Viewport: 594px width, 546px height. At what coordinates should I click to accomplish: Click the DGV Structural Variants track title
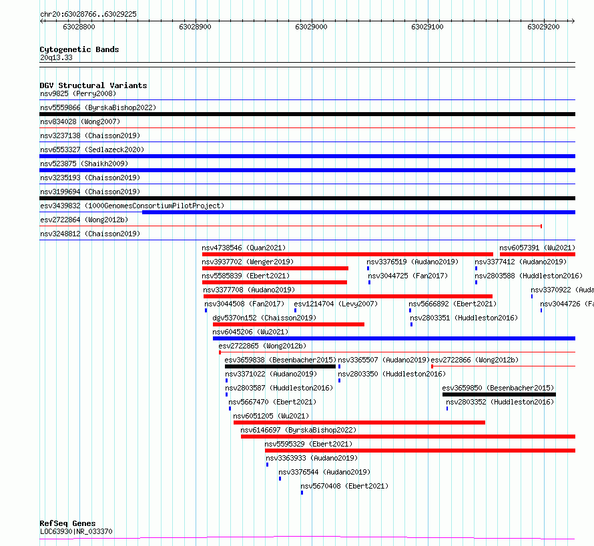click(x=93, y=85)
